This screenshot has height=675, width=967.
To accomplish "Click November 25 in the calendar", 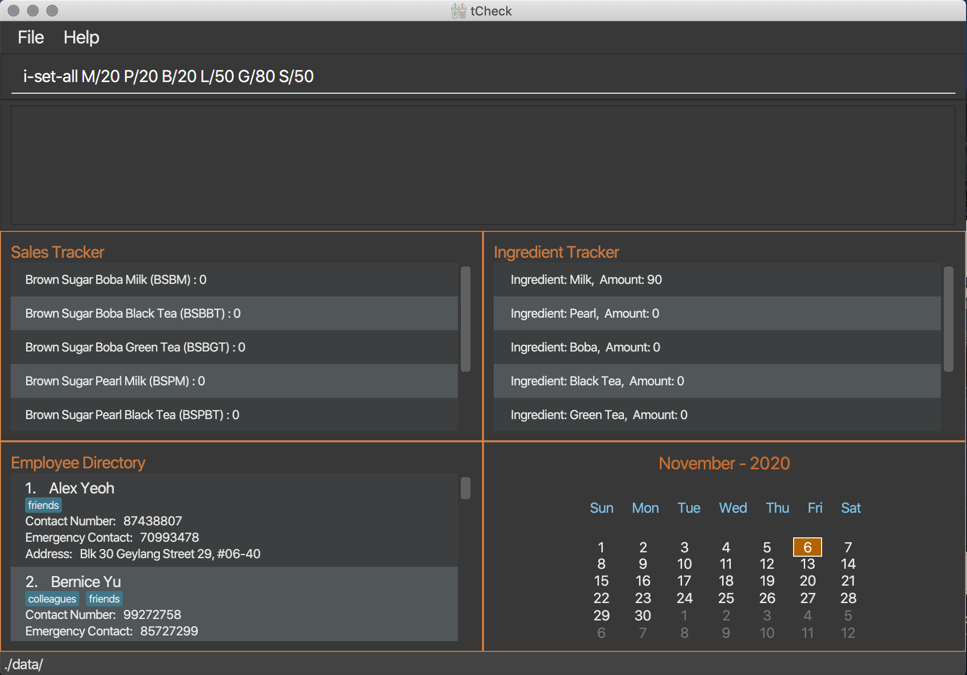I will (x=726, y=598).
